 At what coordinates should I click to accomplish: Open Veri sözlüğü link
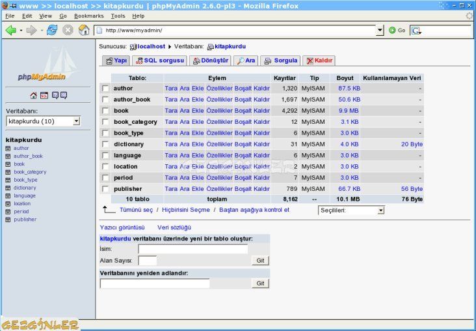(x=174, y=227)
